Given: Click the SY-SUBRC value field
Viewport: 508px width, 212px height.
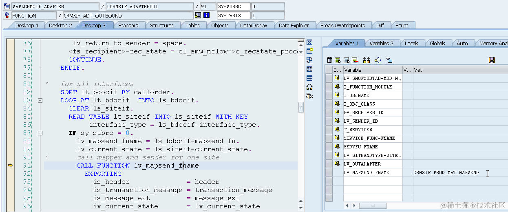Looking at the screenshot, I should pyautogui.click(x=268, y=7).
